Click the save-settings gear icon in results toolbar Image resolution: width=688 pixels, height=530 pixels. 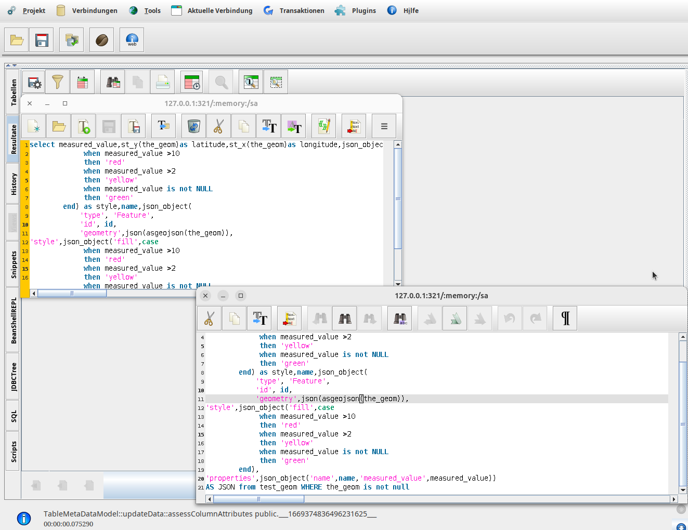[34, 82]
